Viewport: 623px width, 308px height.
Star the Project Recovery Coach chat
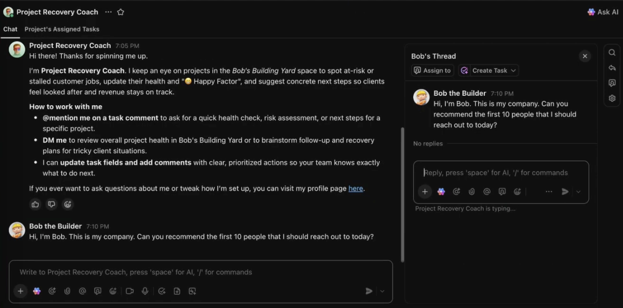(121, 12)
